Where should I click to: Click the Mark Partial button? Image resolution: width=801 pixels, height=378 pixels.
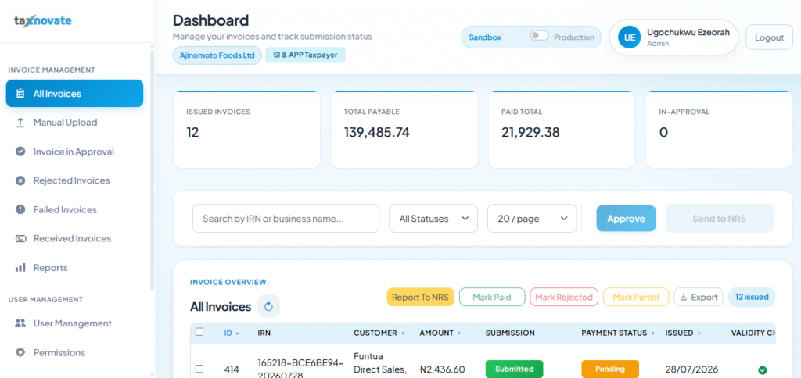636,297
